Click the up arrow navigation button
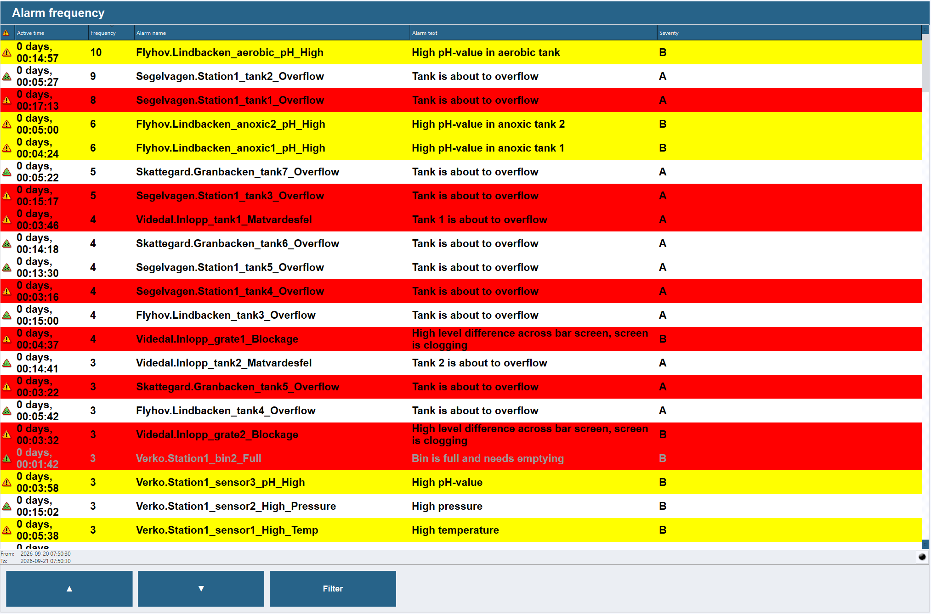931x614 pixels. 69,589
